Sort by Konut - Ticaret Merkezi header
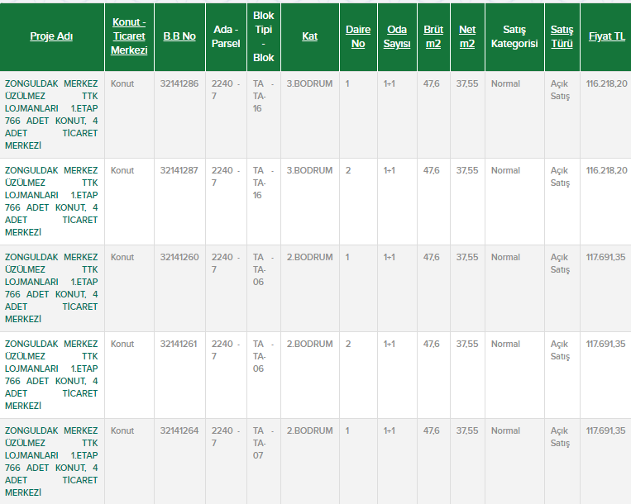This screenshot has width=631, height=504. pos(129,36)
